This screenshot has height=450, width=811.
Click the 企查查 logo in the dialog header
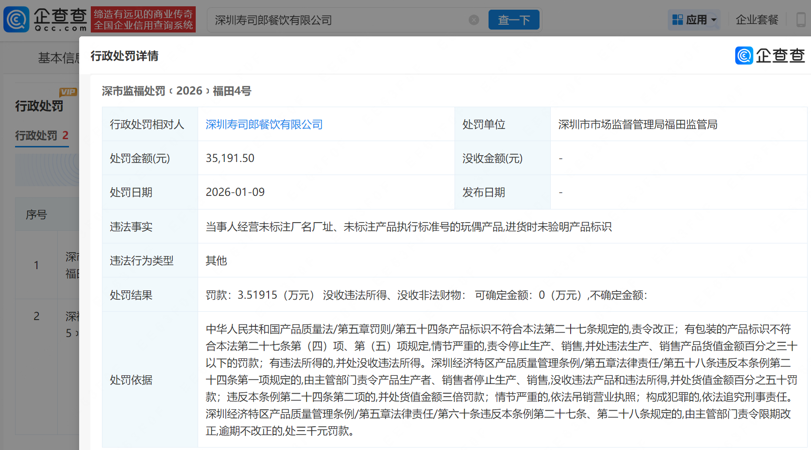point(770,56)
